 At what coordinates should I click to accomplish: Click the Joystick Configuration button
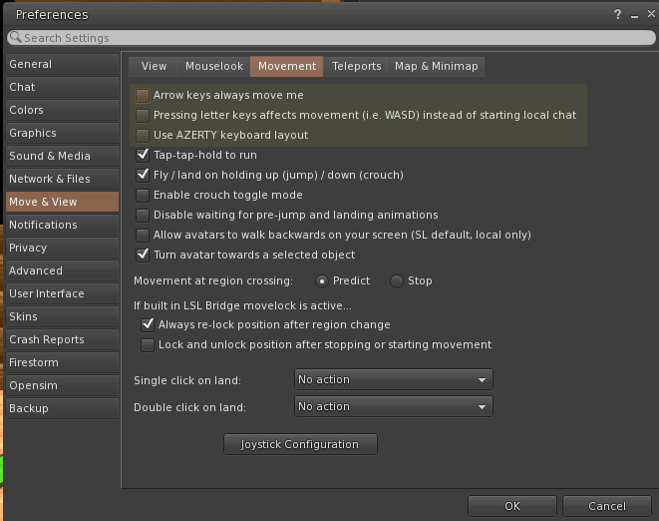300,444
